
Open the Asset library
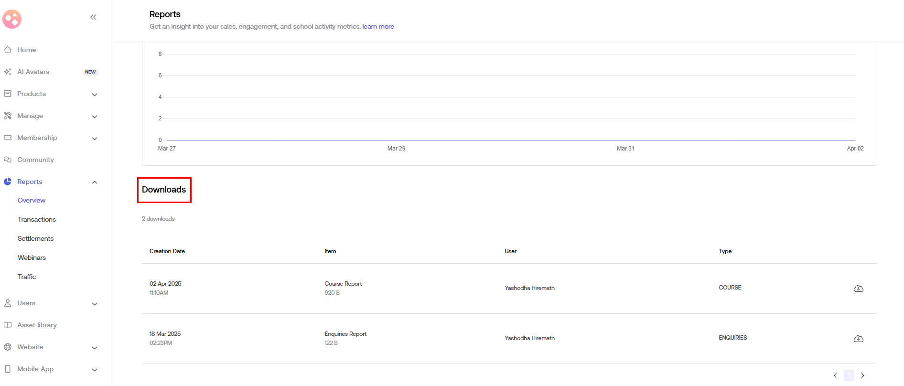(37, 325)
